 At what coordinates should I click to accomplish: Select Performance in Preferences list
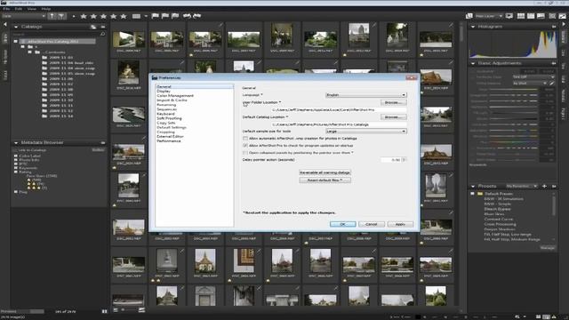point(169,140)
